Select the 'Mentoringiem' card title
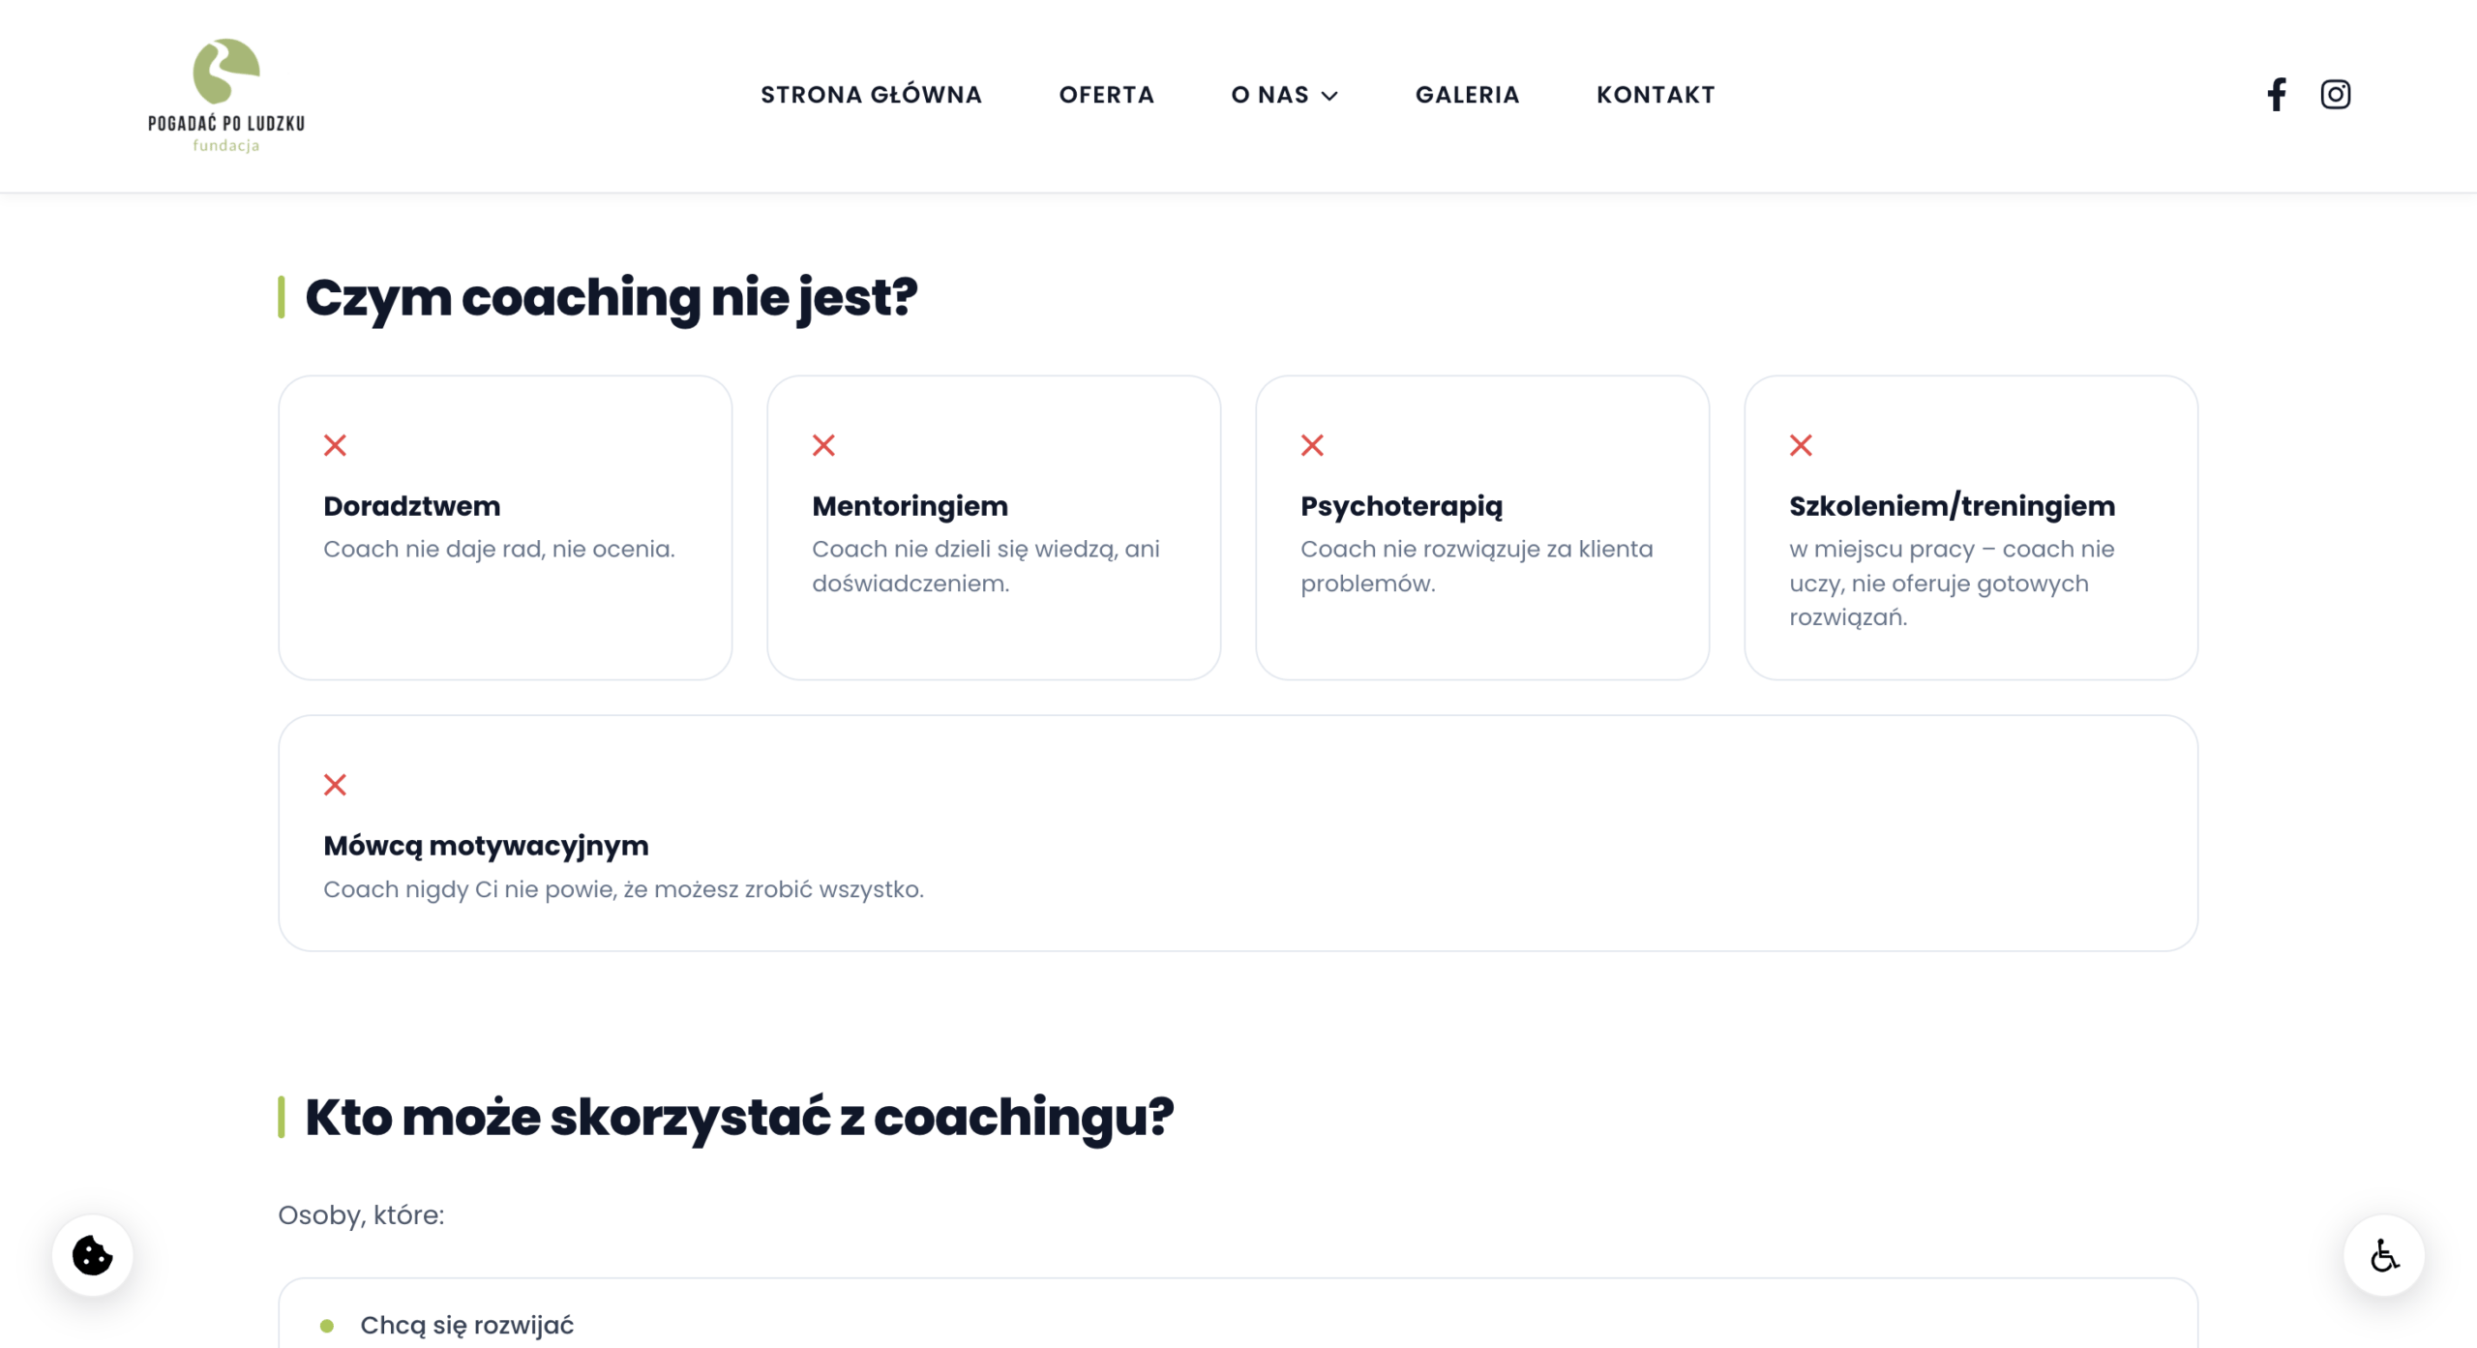 pyautogui.click(x=910, y=506)
